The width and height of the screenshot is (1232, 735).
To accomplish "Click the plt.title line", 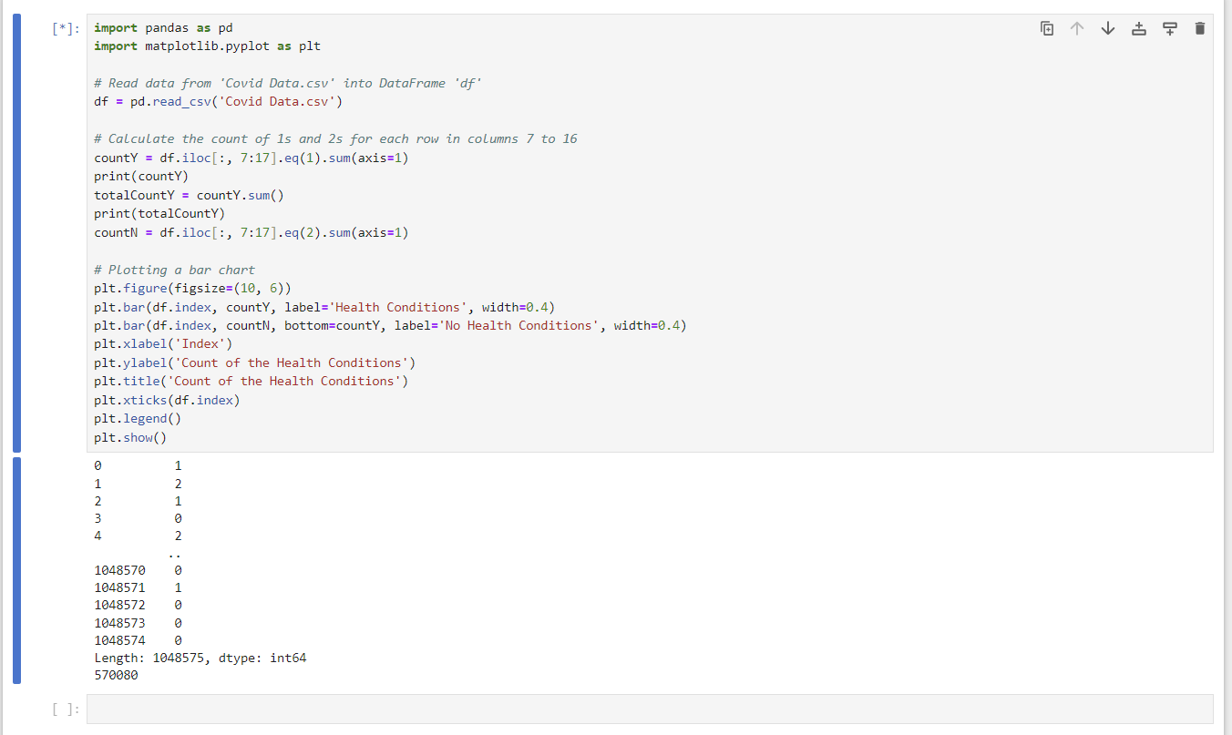I will pos(251,382).
